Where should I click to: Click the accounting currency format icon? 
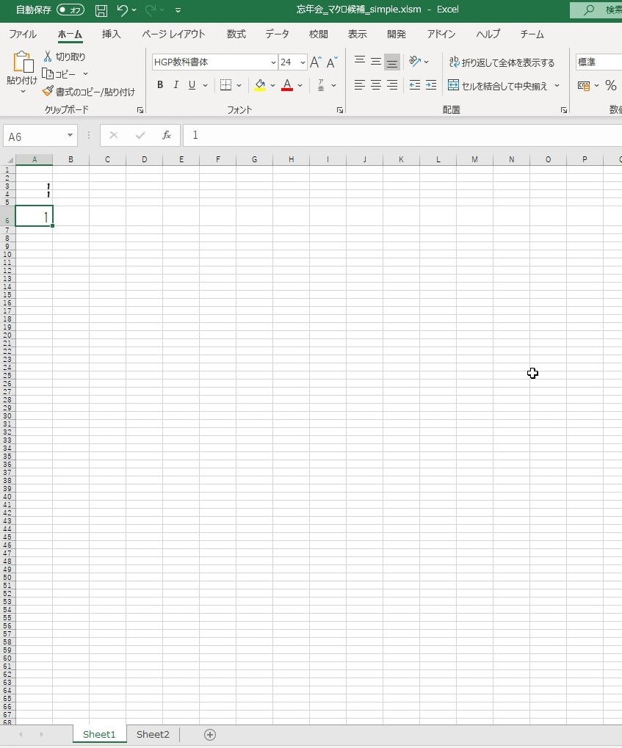tap(583, 85)
